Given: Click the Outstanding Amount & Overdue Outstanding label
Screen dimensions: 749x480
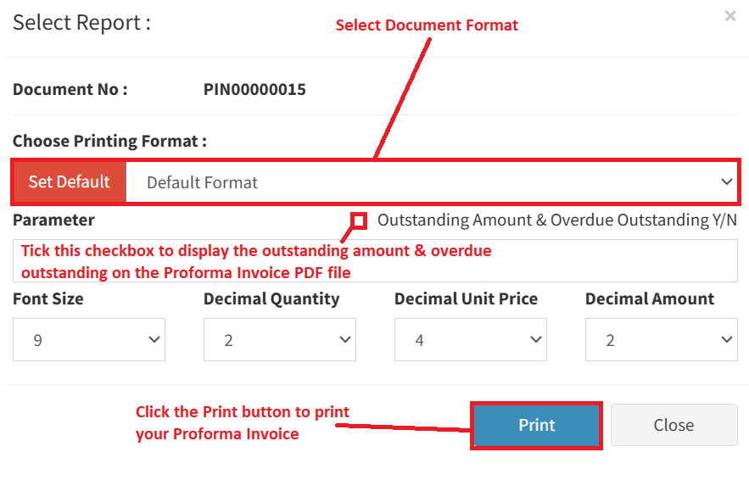Looking at the screenshot, I should point(556,220).
